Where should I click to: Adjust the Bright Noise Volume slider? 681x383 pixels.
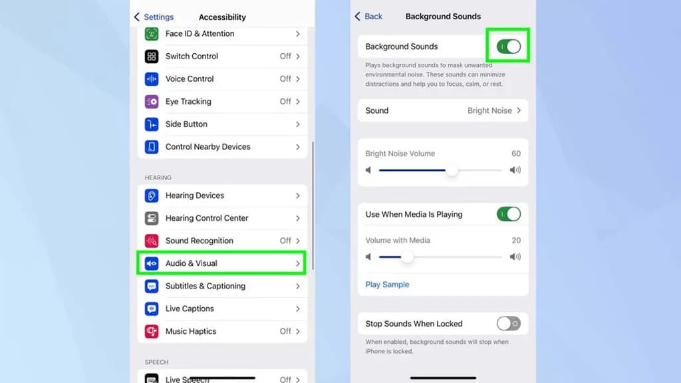point(440,170)
